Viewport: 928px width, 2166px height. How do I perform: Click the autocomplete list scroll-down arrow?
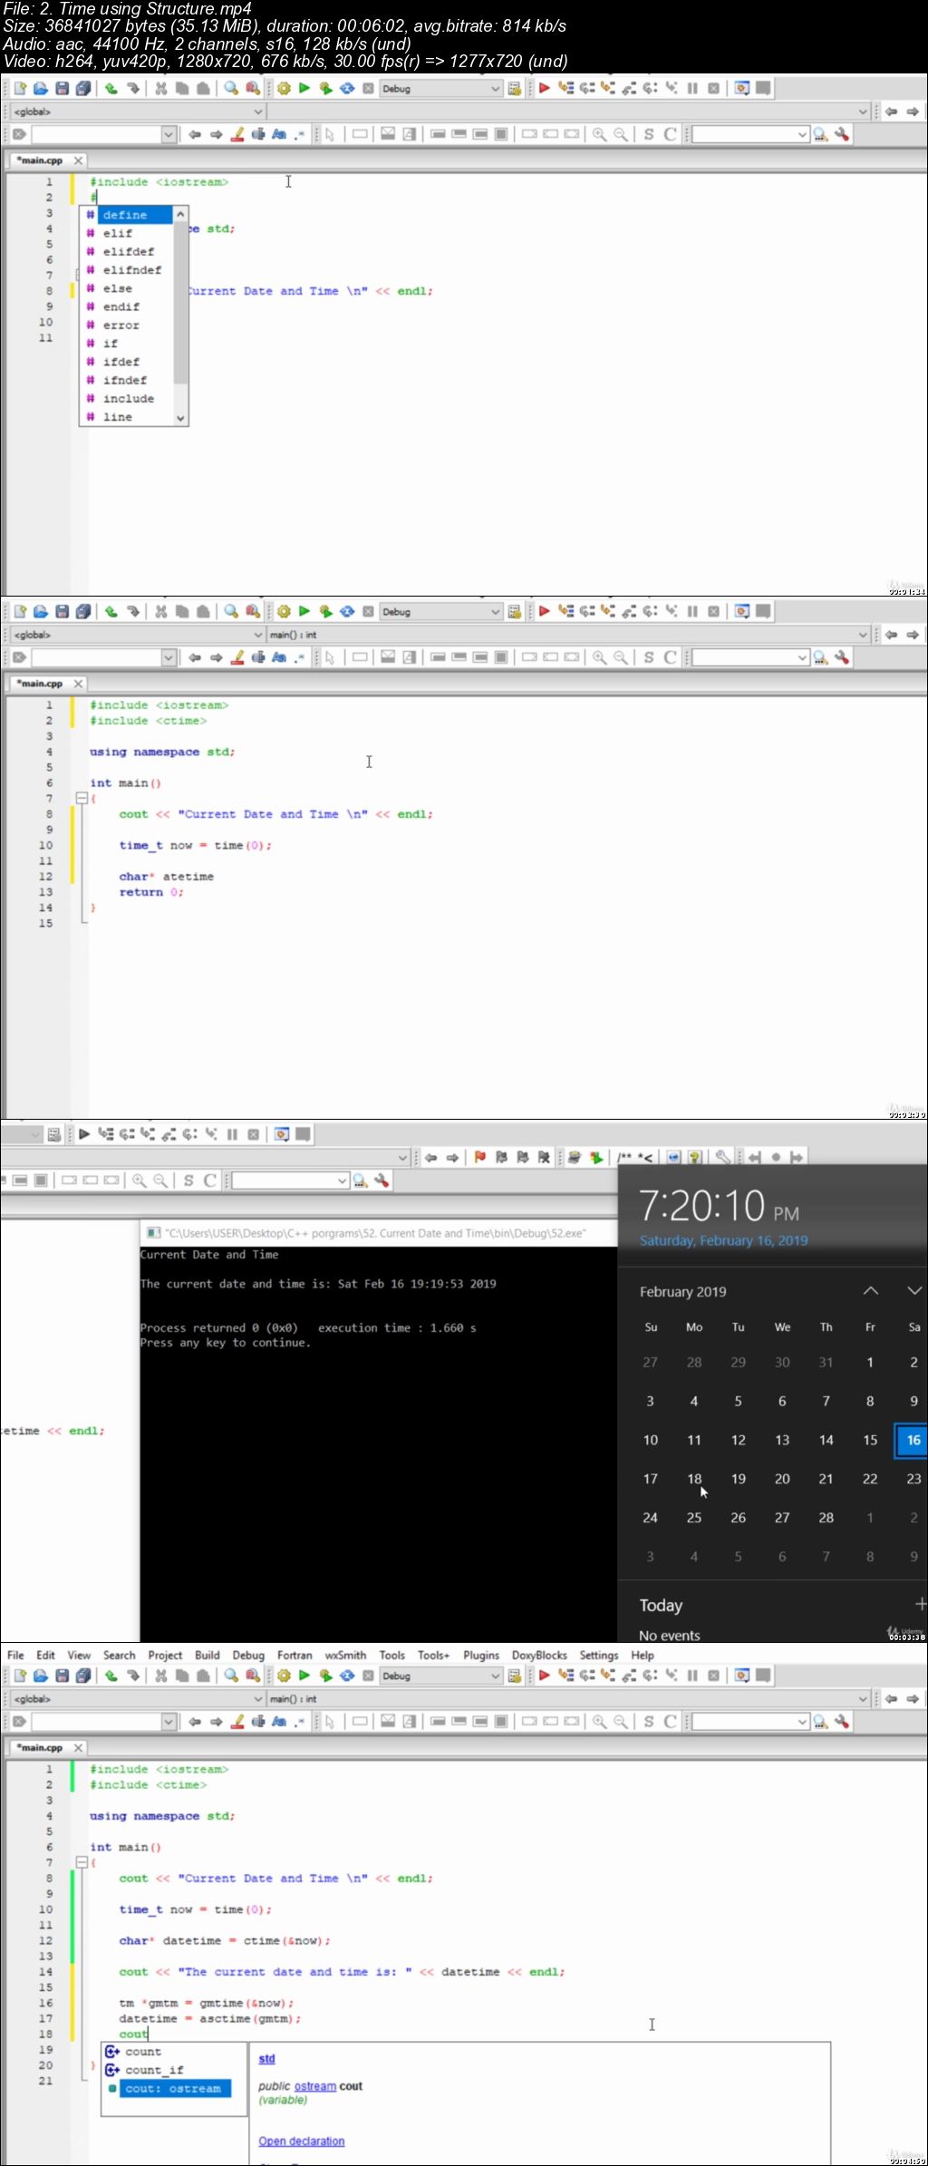180,418
